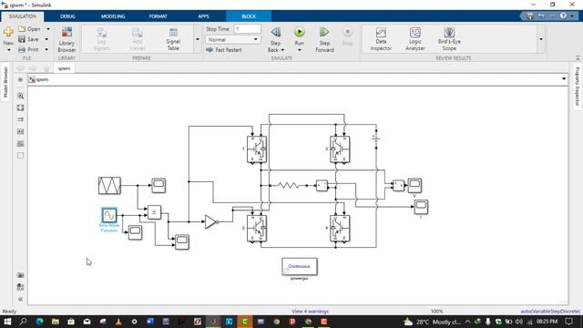
Task: Click the image tool in palette
Action: (20, 144)
